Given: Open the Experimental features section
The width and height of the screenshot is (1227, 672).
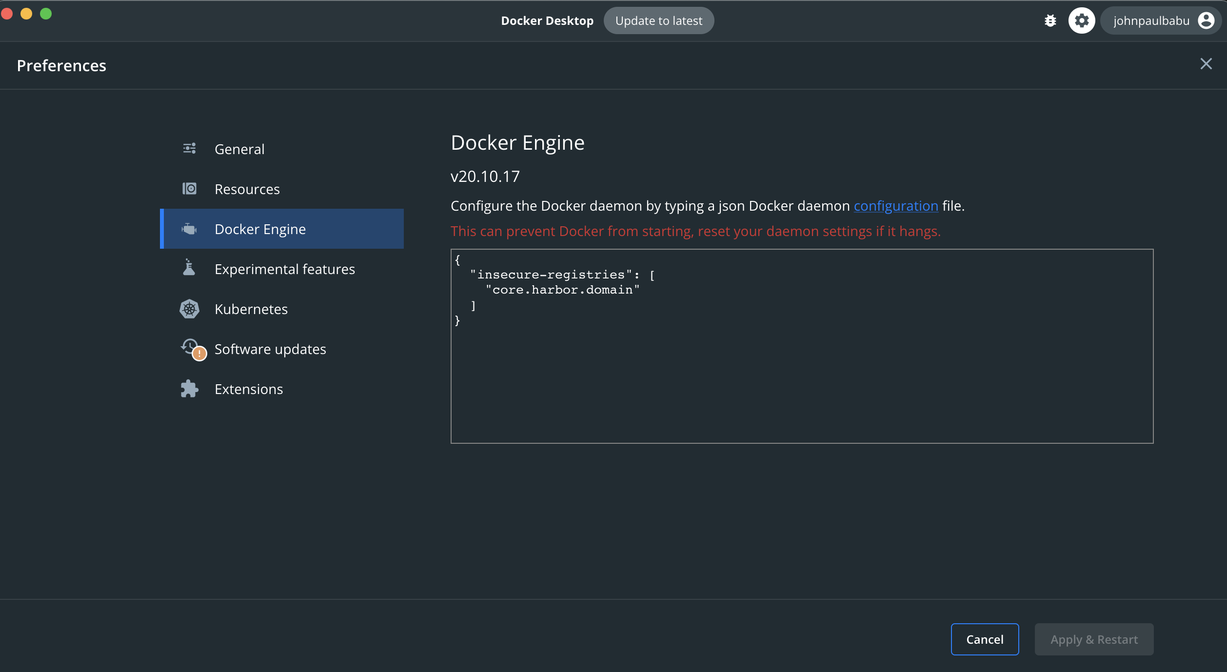Looking at the screenshot, I should 285,269.
